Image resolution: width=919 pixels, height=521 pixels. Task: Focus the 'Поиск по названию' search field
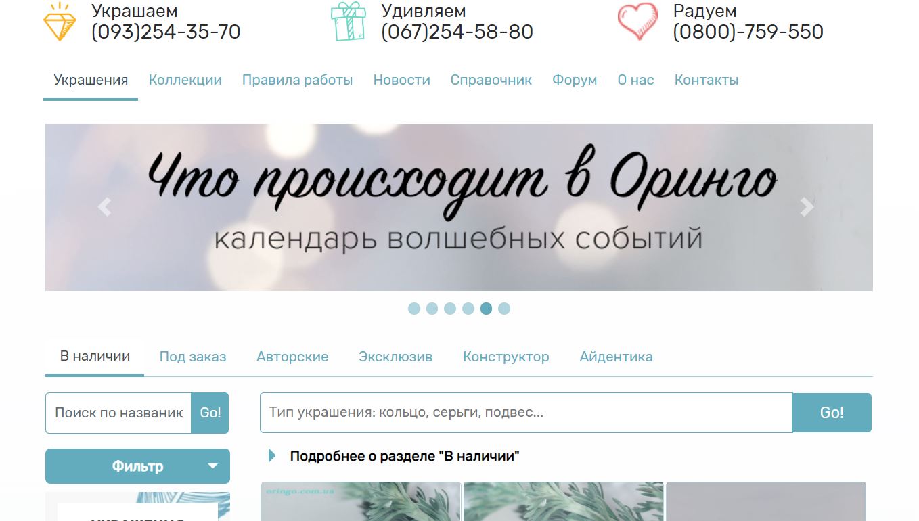(118, 413)
